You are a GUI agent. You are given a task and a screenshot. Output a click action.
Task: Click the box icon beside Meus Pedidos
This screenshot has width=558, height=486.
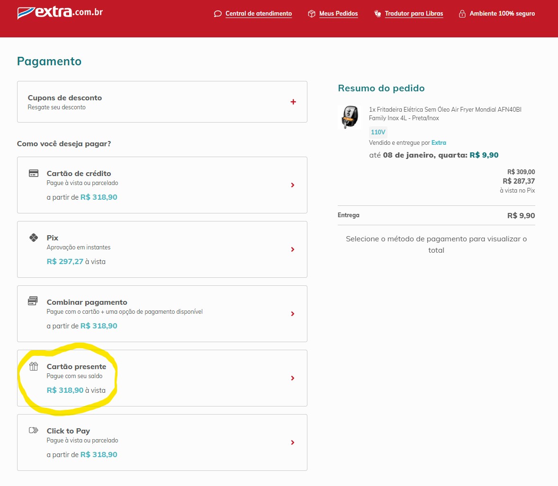[311, 14]
